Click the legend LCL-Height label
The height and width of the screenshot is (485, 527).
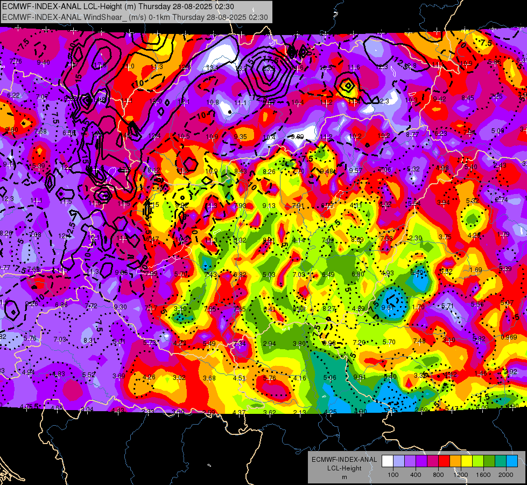(344, 468)
